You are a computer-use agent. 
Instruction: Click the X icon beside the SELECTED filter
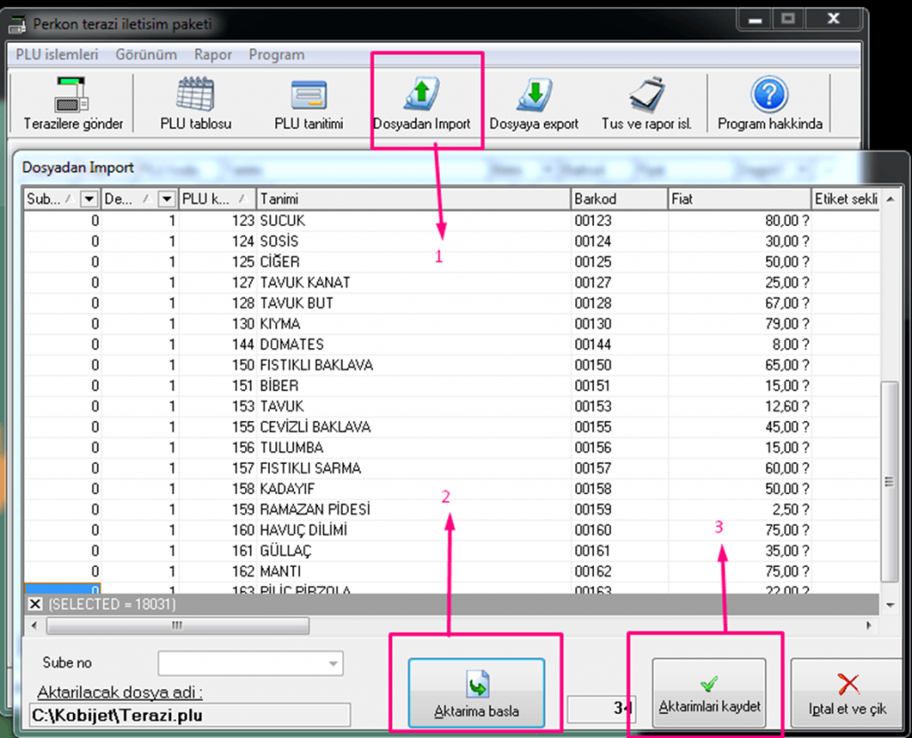coord(35,604)
